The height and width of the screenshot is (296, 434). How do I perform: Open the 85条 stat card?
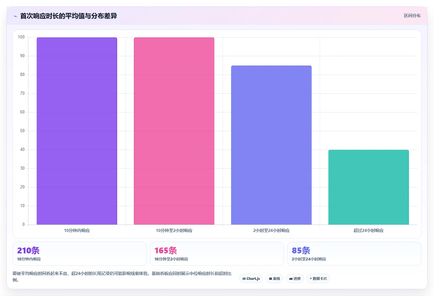[354, 254]
